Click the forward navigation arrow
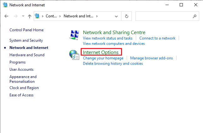The height and width of the screenshot is (133, 203). pos(16,16)
